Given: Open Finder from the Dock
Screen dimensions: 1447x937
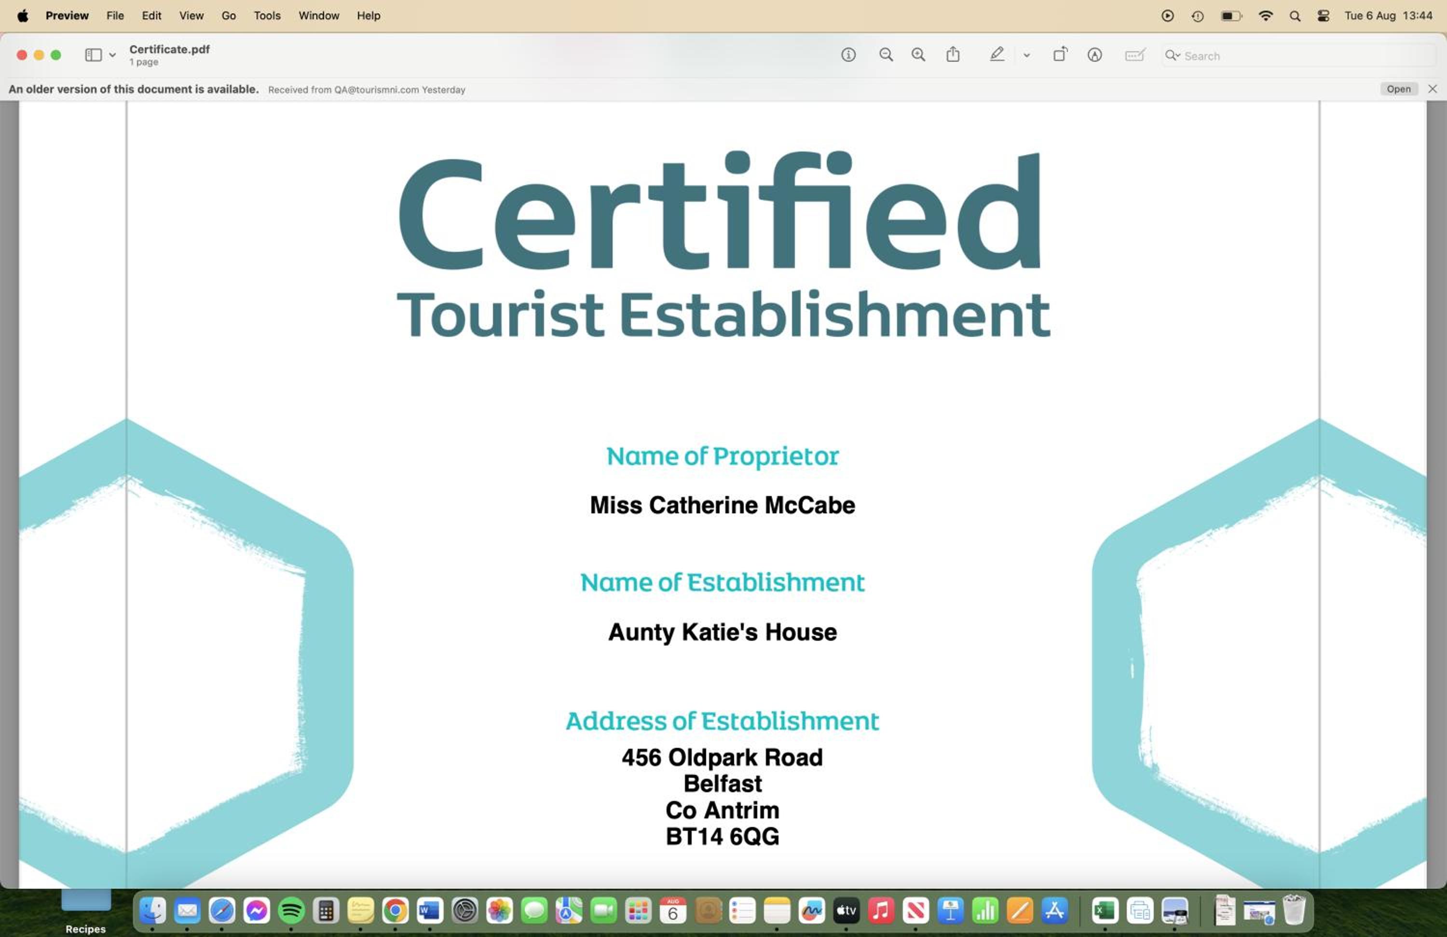Looking at the screenshot, I should click(152, 910).
